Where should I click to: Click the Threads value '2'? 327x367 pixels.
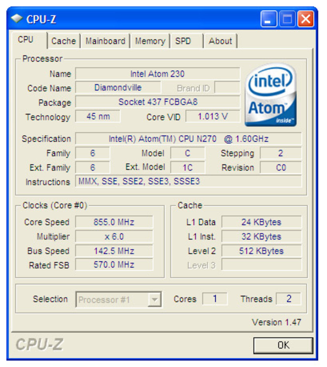pos(289,299)
